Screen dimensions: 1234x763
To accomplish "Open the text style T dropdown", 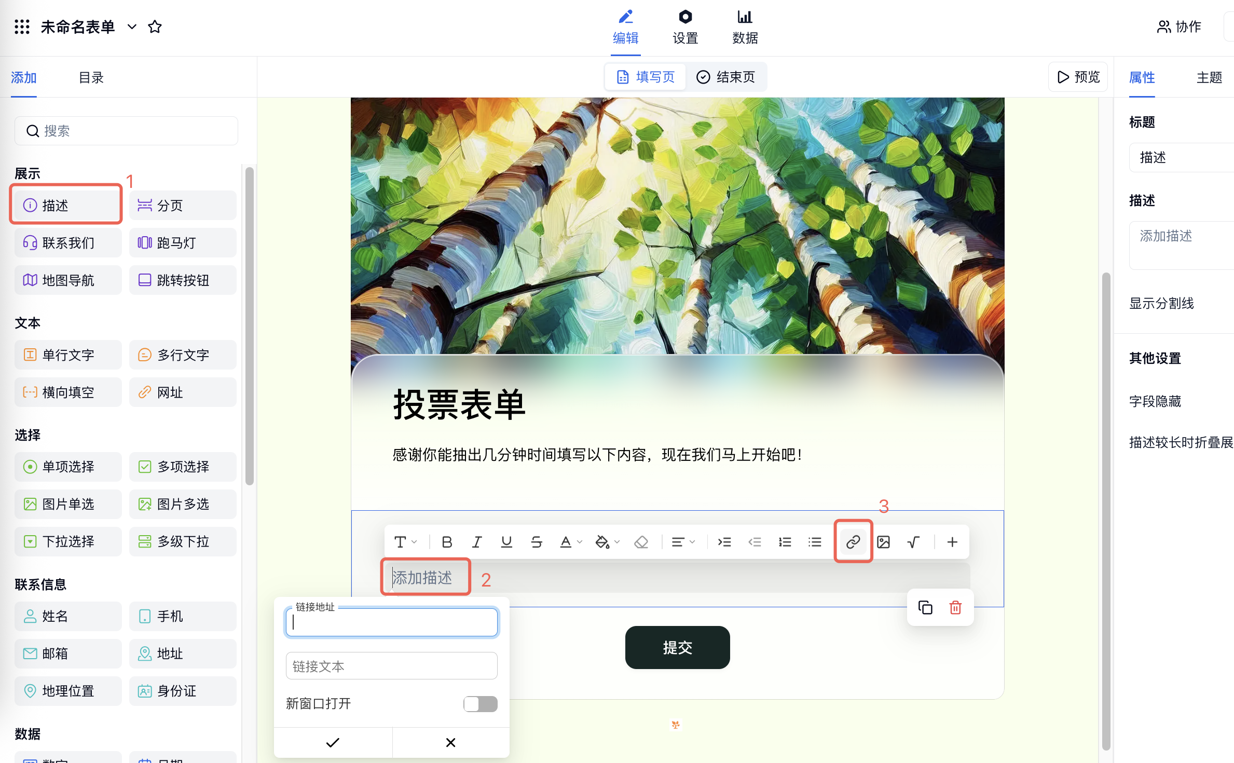I will click(405, 542).
